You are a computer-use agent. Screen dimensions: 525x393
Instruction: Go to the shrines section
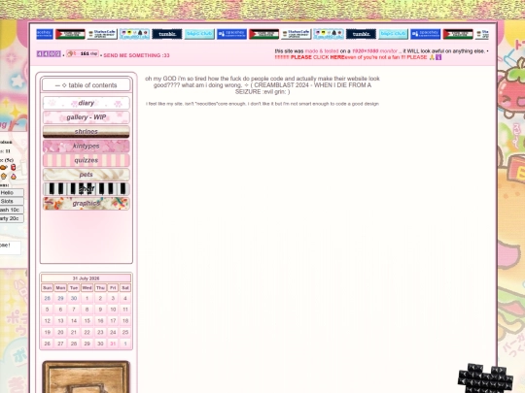click(x=87, y=132)
